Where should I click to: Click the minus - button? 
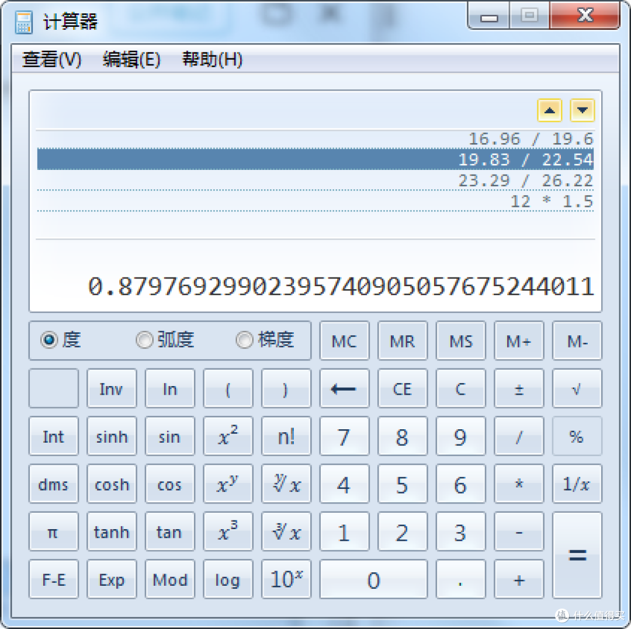point(519,531)
